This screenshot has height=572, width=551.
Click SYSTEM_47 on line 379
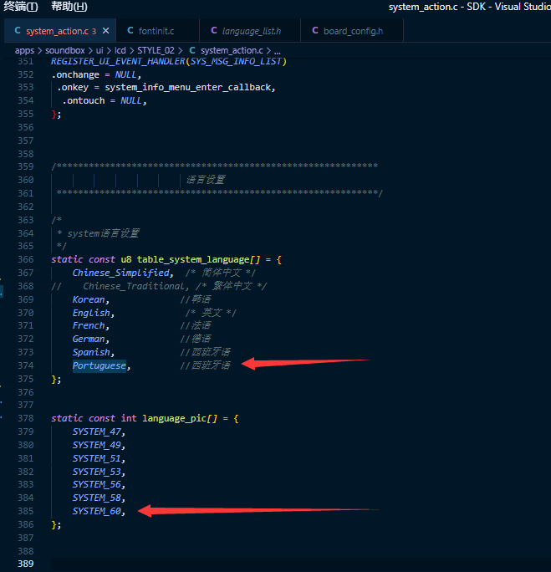tap(97, 432)
